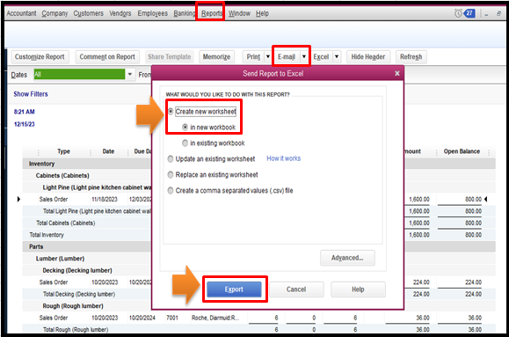Expand the Print button dropdown arrow
This screenshot has width=509, height=337.
pos(268,57)
